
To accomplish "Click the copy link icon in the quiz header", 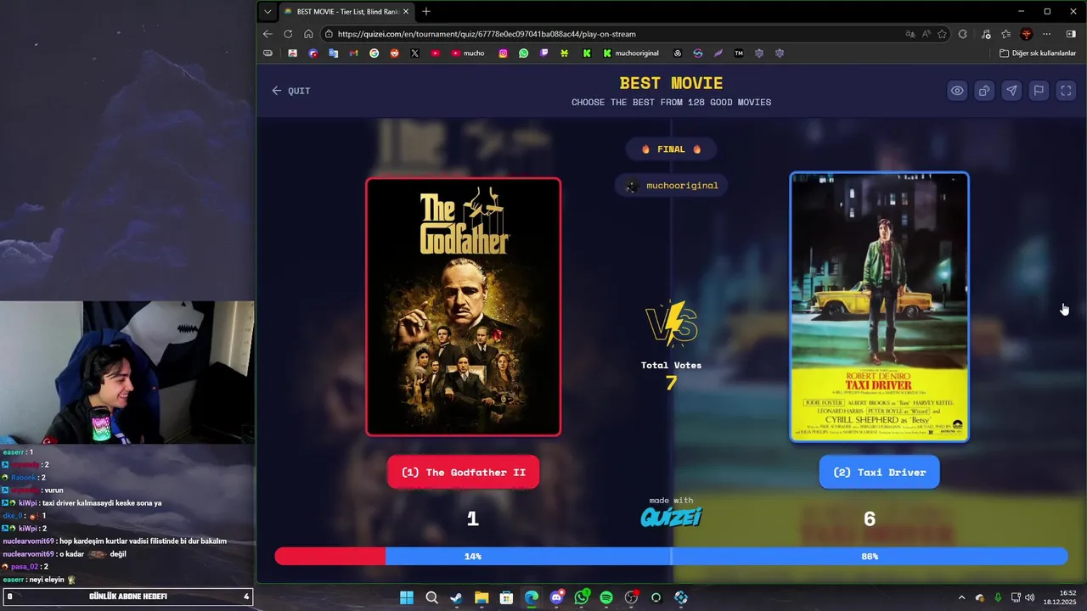I will [x=984, y=91].
